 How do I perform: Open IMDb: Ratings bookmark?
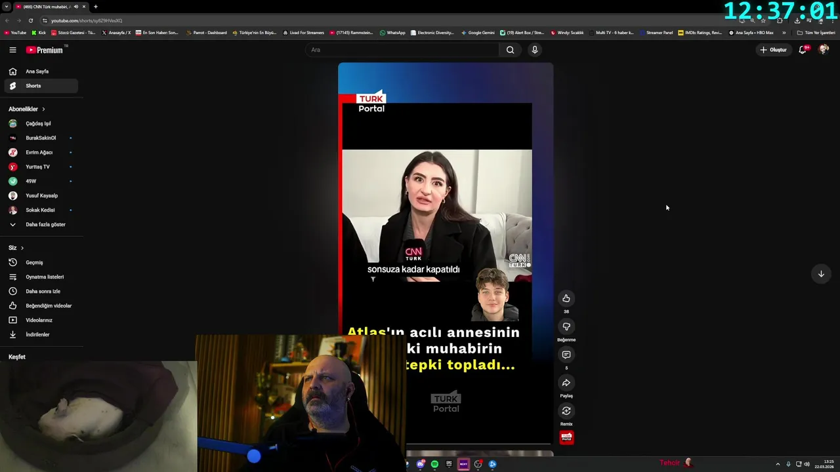click(x=700, y=33)
